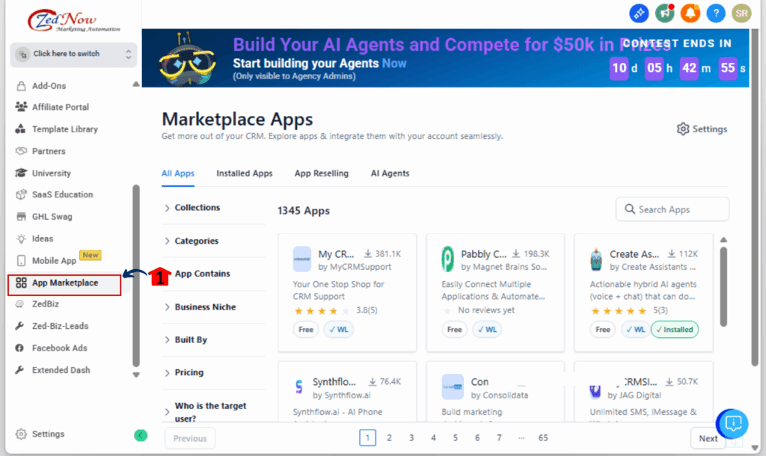
Task: Switch to Installed Apps tab
Action: click(x=245, y=173)
